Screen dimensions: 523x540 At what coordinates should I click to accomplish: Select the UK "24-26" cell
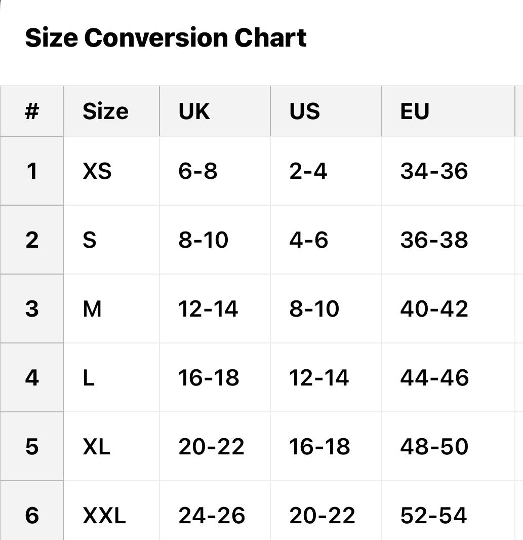click(212, 516)
